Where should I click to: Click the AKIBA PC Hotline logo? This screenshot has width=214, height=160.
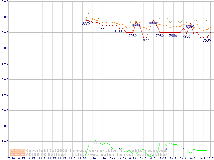point(18,152)
